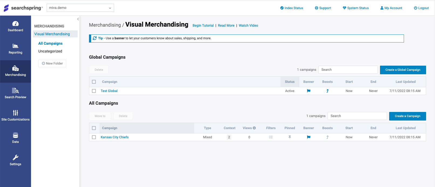Click the Global Campaigns Delete button
Screen dimensions: 435x187
coord(99,70)
